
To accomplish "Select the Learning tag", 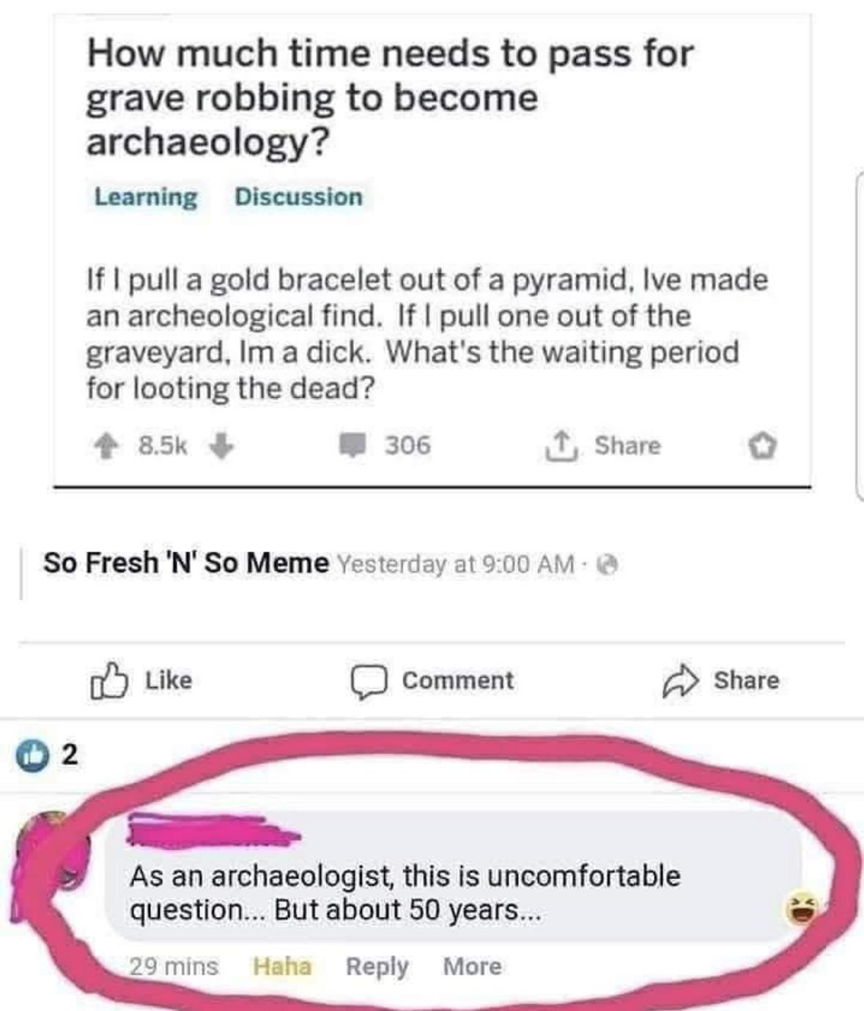I will (146, 197).
